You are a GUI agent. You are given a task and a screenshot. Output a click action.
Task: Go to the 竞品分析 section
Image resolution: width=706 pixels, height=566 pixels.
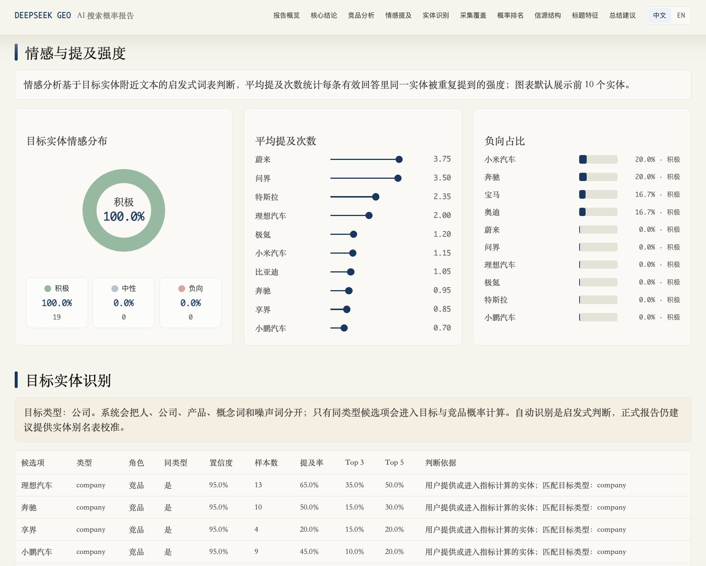(x=361, y=15)
